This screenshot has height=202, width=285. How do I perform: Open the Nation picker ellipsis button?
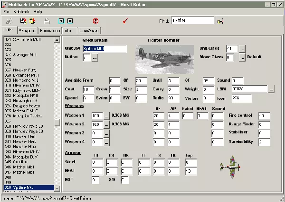pyautogui.click(x=94, y=57)
